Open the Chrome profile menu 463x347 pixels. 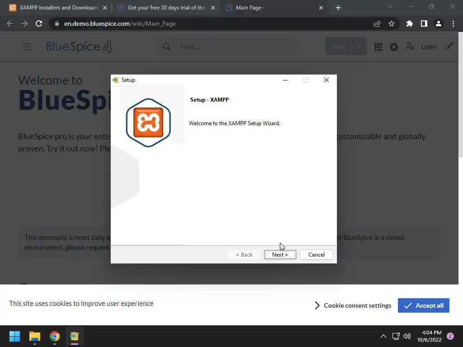[439, 23]
